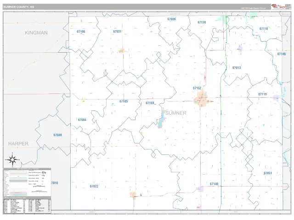Click the HARPER county label
This screenshot has width=294, height=220.
point(18,144)
